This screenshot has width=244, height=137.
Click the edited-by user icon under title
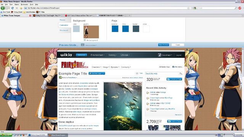point(60,78)
